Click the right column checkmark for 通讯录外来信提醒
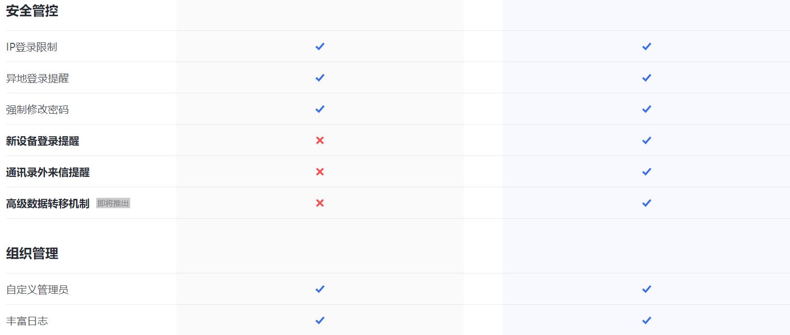Screen dimensions: 790x335 (647, 172)
